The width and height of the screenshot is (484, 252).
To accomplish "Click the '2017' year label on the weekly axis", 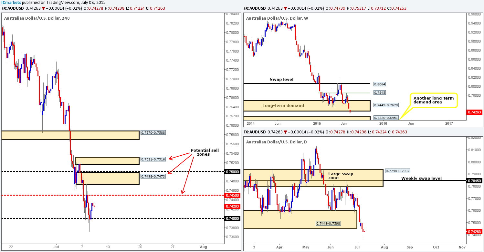I will coord(449,123).
